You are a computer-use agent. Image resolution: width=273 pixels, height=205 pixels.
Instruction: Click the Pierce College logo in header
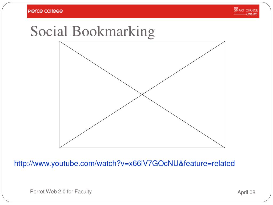click(45, 11)
